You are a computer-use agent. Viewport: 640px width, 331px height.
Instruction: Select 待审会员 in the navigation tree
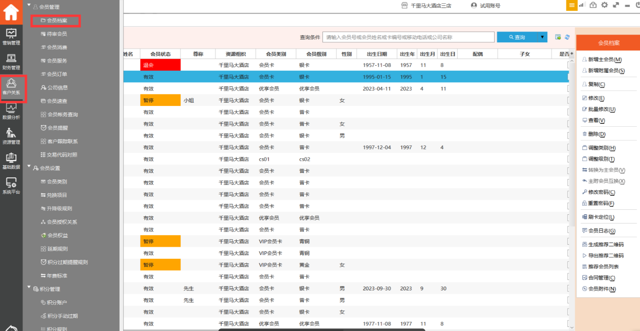[x=57, y=34]
